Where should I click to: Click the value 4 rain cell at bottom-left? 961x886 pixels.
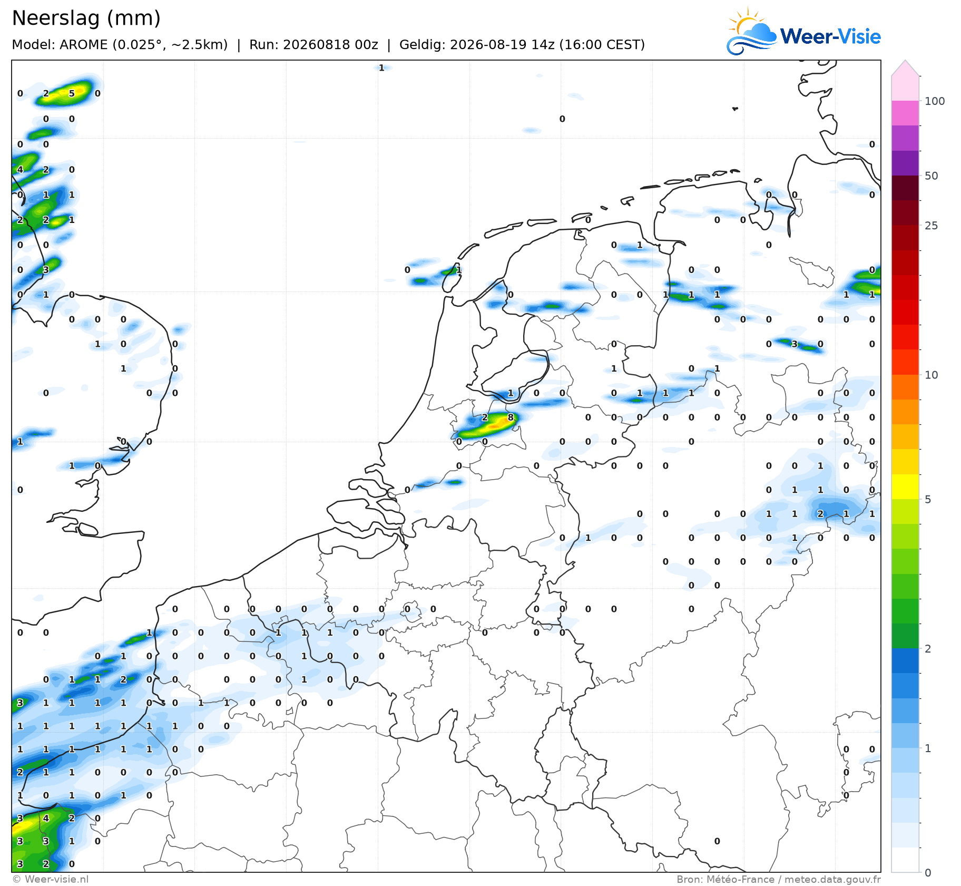click(x=46, y=818)
